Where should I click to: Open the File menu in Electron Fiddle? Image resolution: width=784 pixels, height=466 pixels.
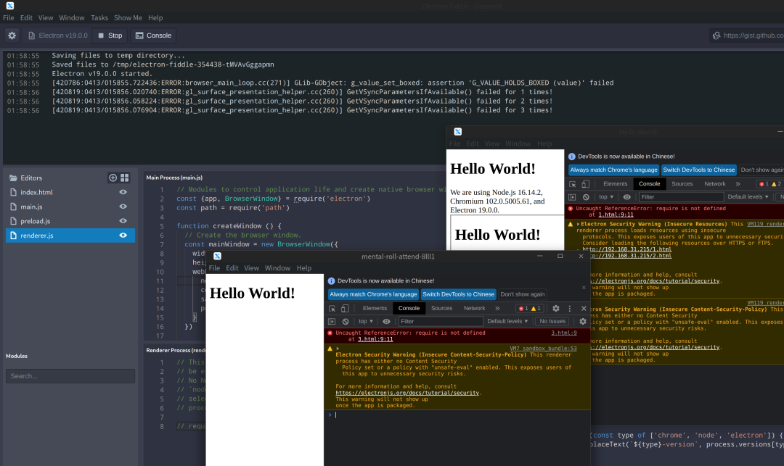pos(9,17)
